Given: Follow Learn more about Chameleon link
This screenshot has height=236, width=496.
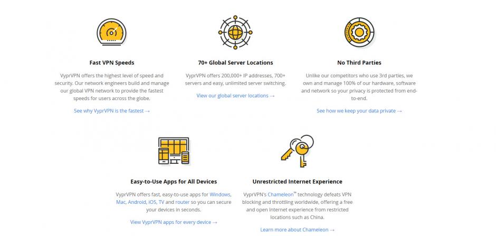Looking at the screenshot, I should pos(298,230).
